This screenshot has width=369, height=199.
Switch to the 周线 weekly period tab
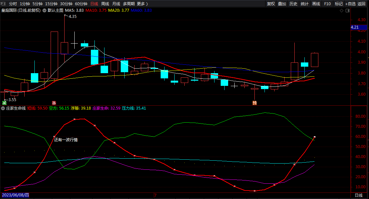tap(105, 4)
